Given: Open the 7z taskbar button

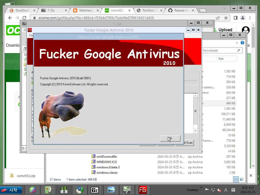Looking at the screenshot, I should pos(95,190).
